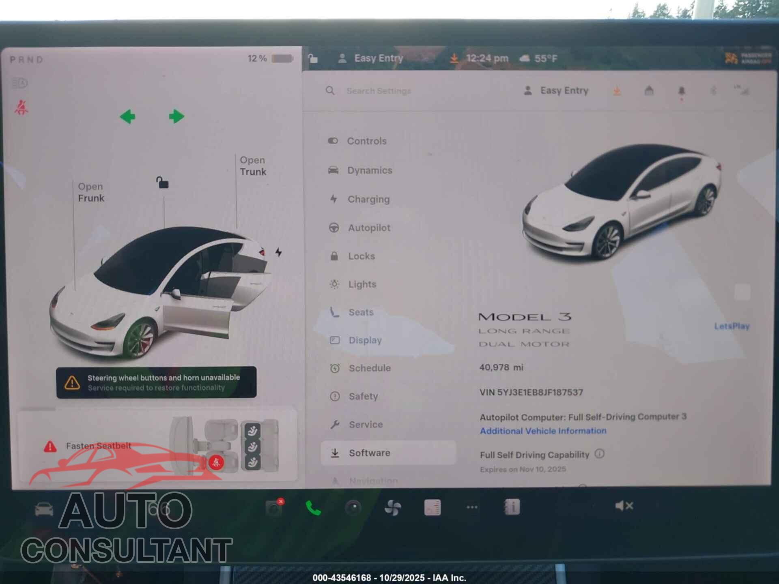The image size is (779, 584).
Task: Tap the Bluetooth icon in settings header
Action: pyautogui.click(x=714, y=91)
